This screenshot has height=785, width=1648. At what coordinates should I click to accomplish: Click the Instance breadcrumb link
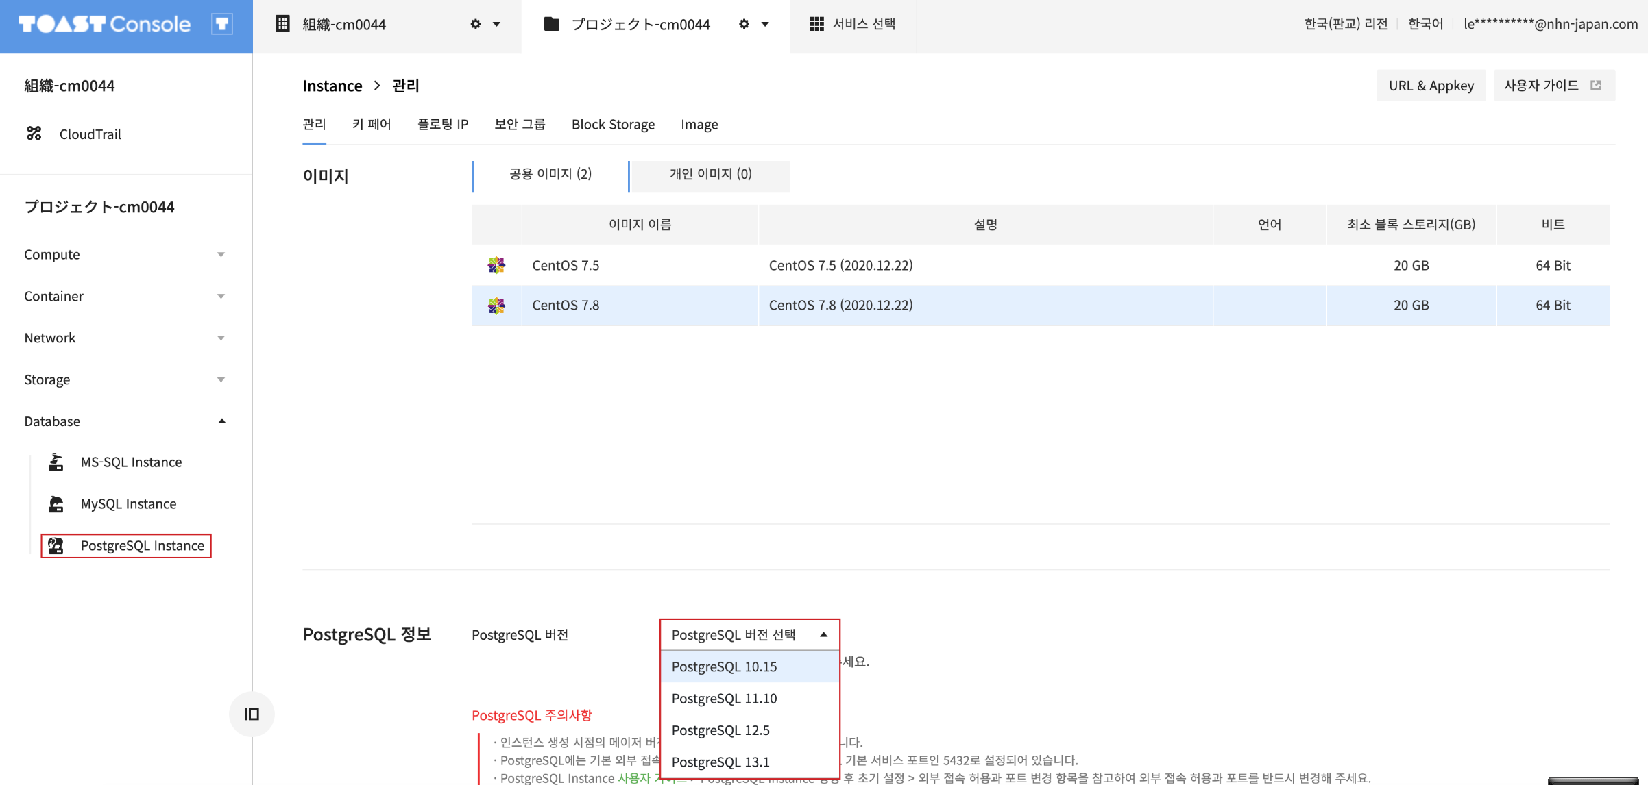[332, 86]
